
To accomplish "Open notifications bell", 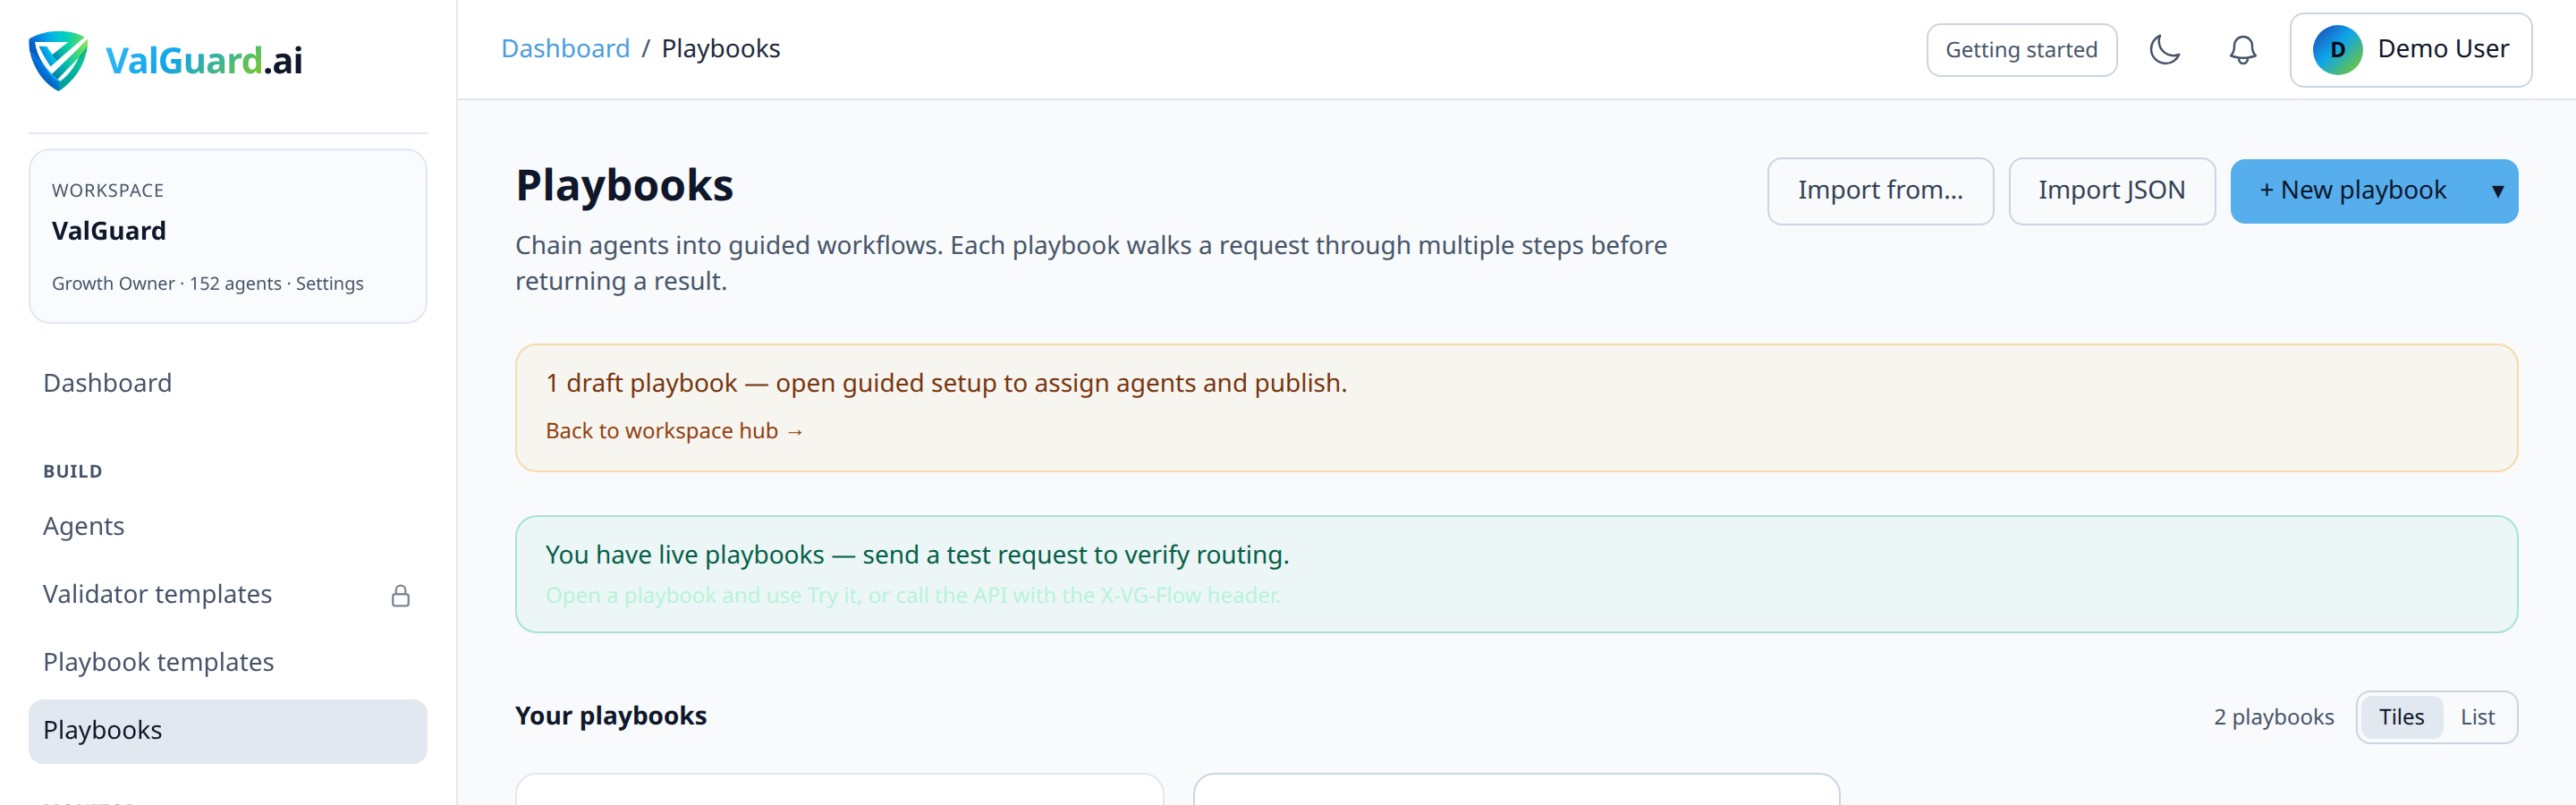I will [x=2242, y=50].
